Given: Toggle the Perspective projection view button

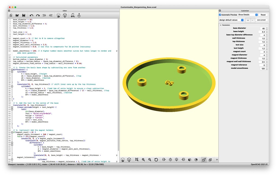Looking at the screenshot, I should tap(204, 160).
